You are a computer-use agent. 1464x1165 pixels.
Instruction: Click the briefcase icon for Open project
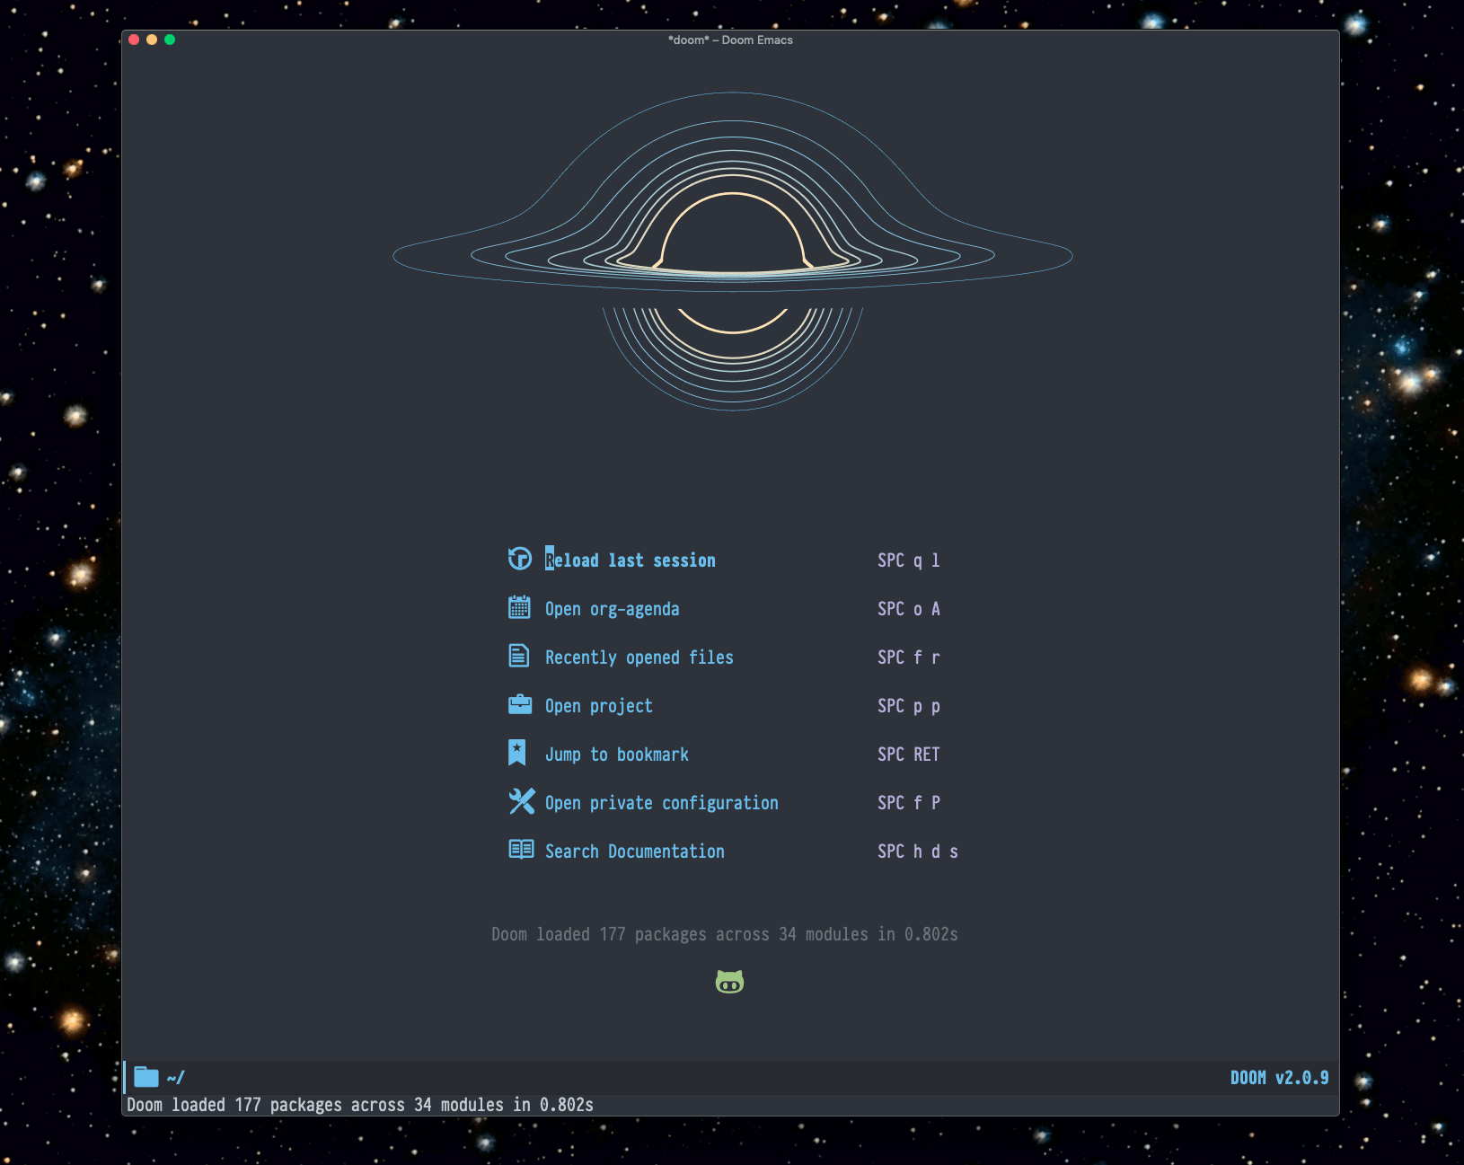[520, 704]
